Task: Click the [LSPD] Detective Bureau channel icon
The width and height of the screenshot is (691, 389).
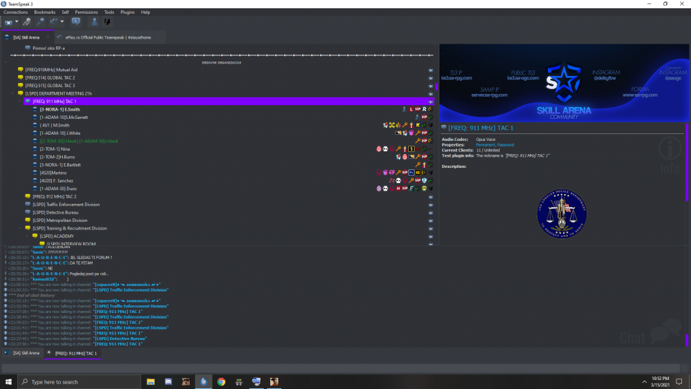Action: [x=28, y=212]
